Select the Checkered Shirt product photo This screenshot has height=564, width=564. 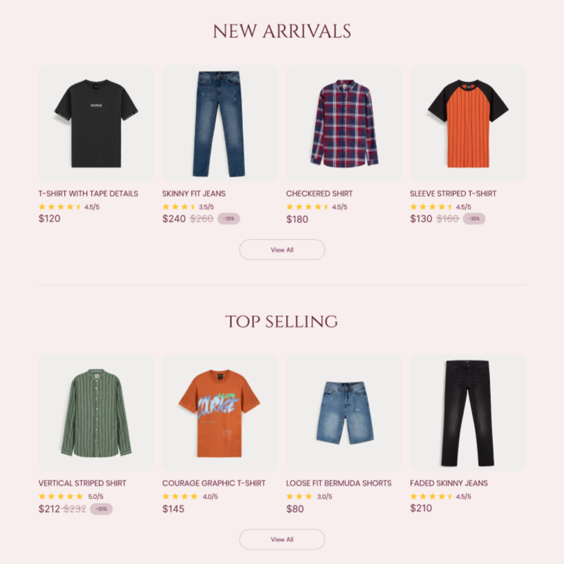tap(344, 124)
